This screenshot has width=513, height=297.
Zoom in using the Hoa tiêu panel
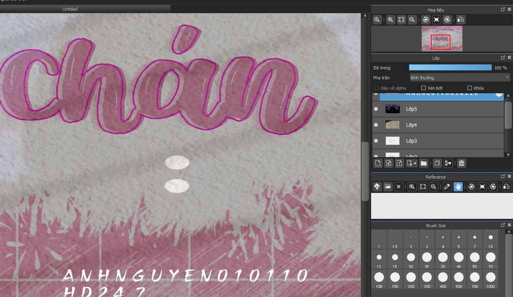[390, 20]
